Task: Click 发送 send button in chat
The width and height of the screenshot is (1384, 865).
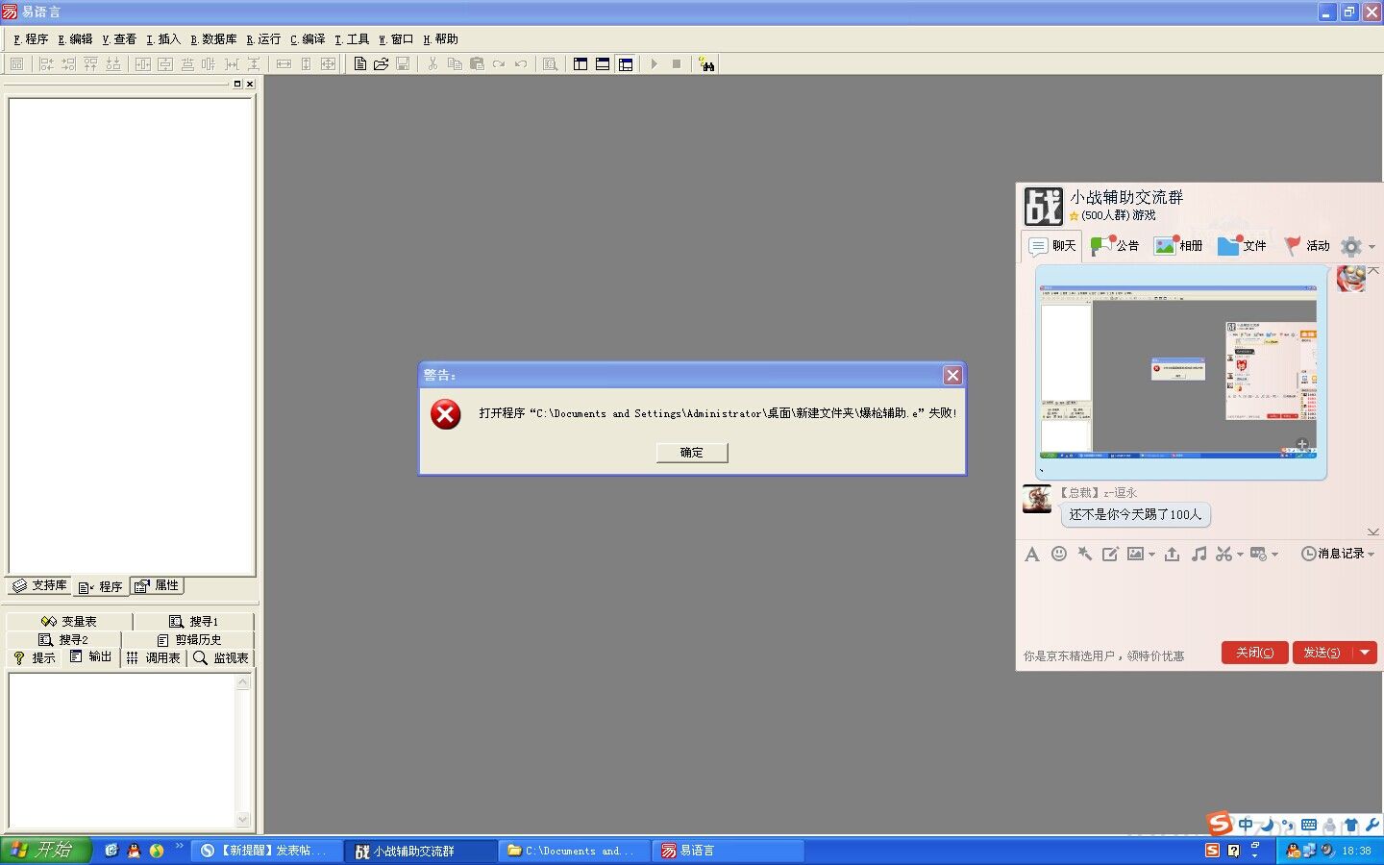Action: pos(1322,653)
